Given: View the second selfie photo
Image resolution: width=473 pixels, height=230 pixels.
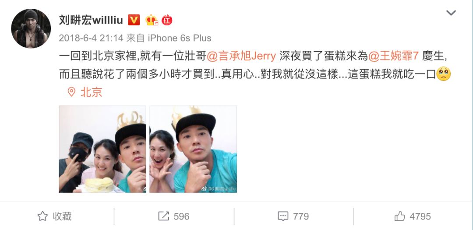Looking at the screenshot, I should 193,149.
